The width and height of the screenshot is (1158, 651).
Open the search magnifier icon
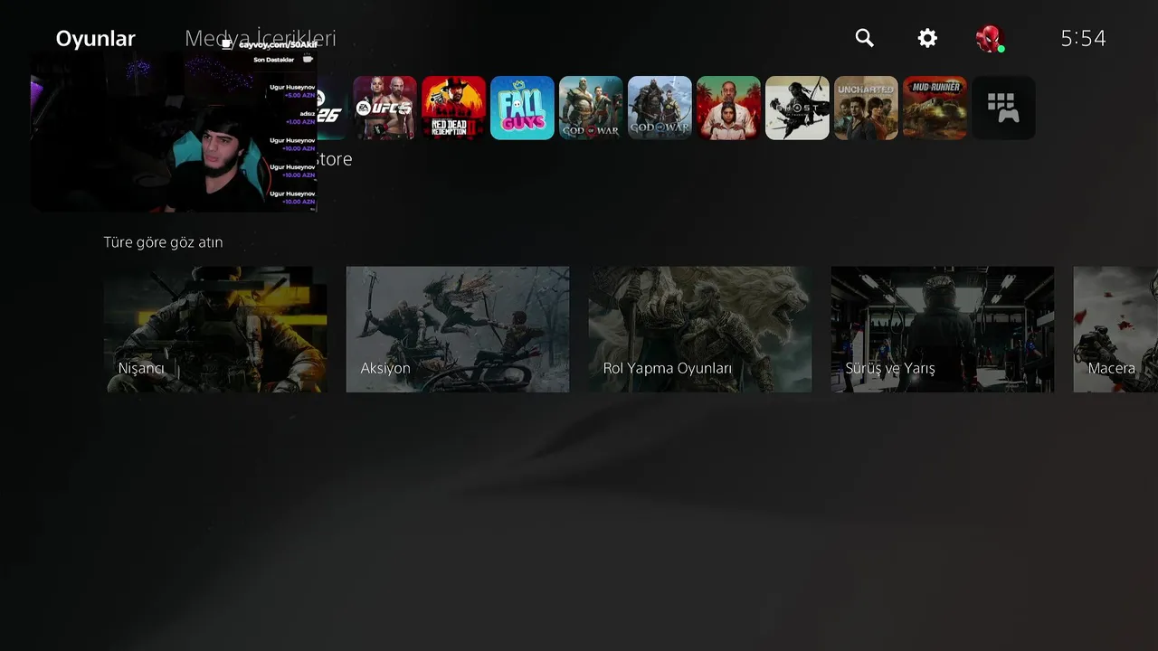[x=865, y=38]
